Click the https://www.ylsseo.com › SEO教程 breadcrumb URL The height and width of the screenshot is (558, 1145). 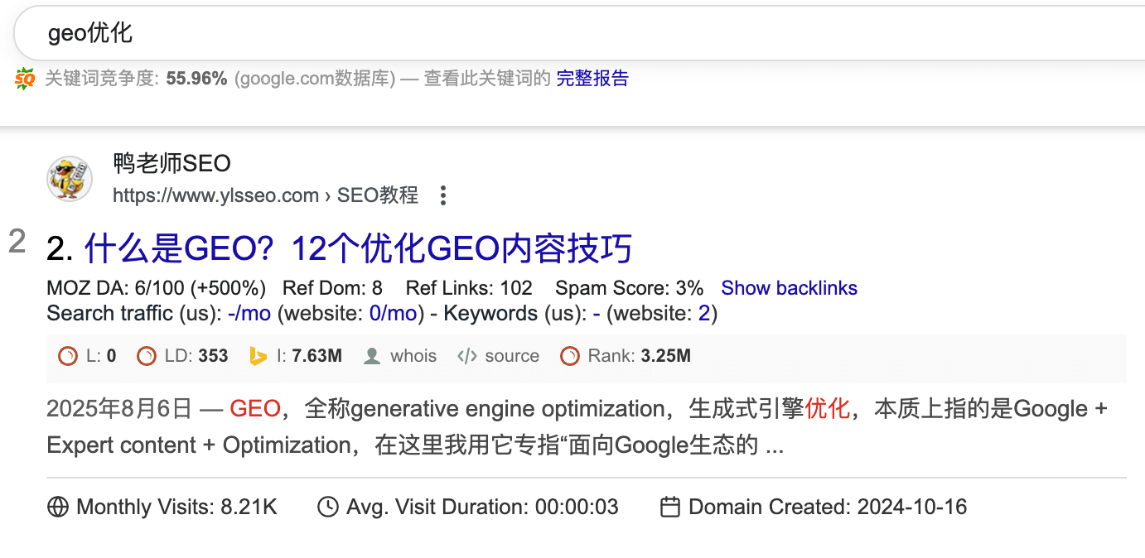click(x=266, y=195)
